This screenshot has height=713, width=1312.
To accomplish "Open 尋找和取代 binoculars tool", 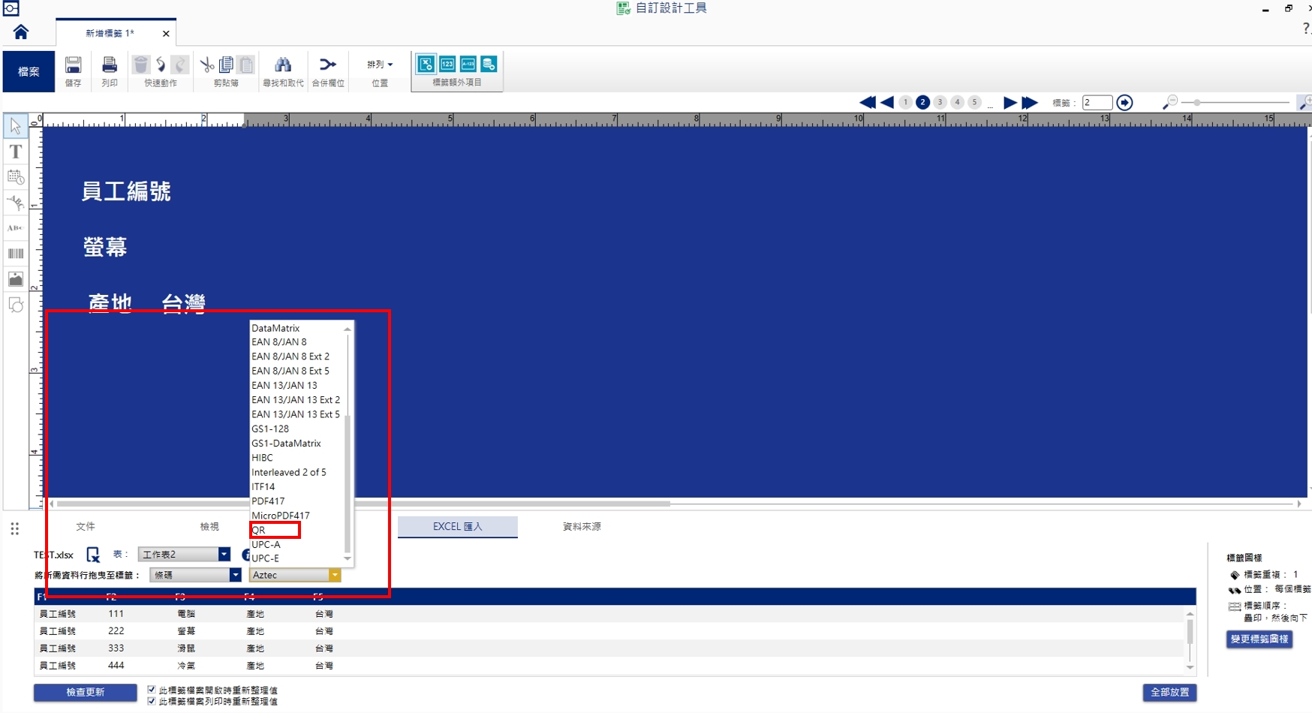I will 283,65.
